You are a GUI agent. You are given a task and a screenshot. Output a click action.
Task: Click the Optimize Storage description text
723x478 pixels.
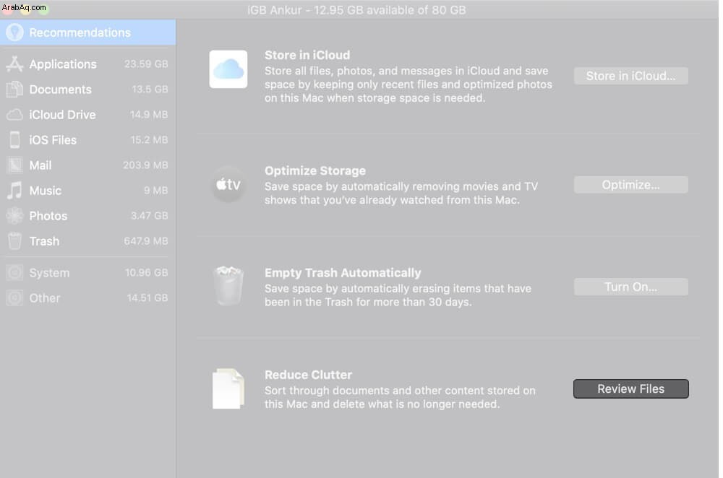point(401,194)
